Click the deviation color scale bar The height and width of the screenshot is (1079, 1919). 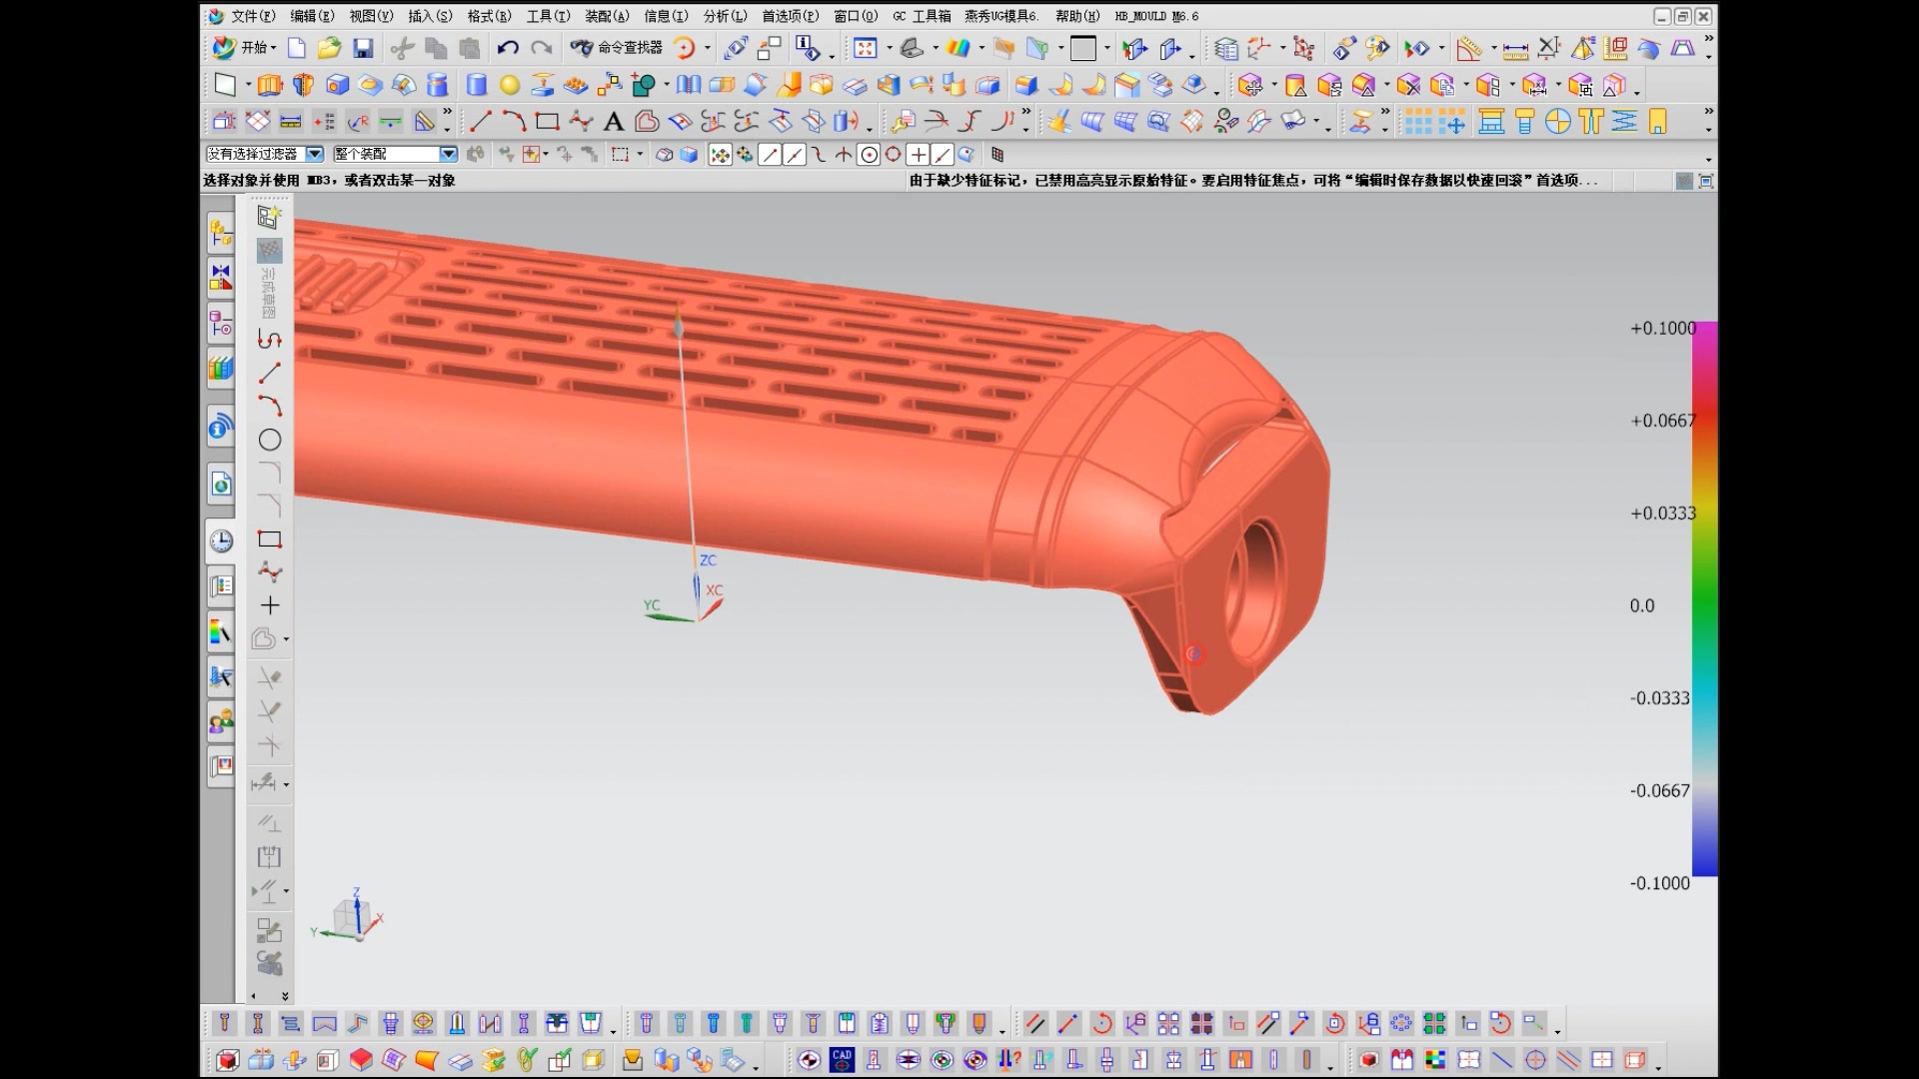pyautogui.click(x=1704, y=599)
